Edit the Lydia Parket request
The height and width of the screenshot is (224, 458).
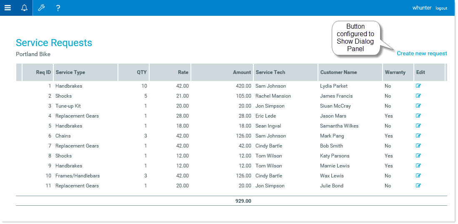click(x=418, y=86)
